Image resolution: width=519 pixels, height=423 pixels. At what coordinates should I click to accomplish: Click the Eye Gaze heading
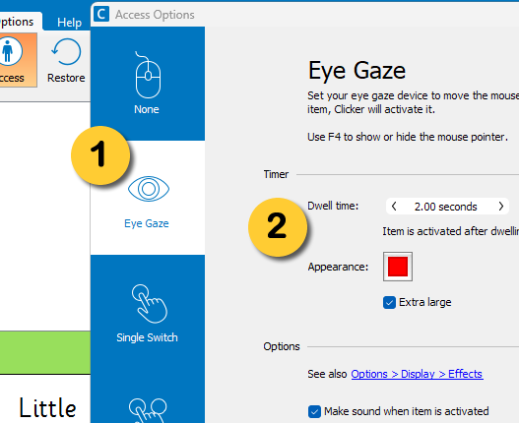click(357, 71)
